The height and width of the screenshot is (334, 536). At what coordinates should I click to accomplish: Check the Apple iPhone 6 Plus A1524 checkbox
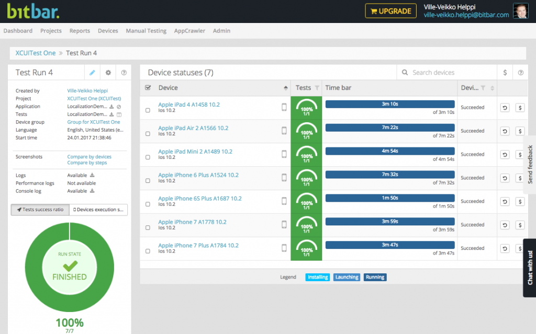pyautogui.click(x=148, y=181)
